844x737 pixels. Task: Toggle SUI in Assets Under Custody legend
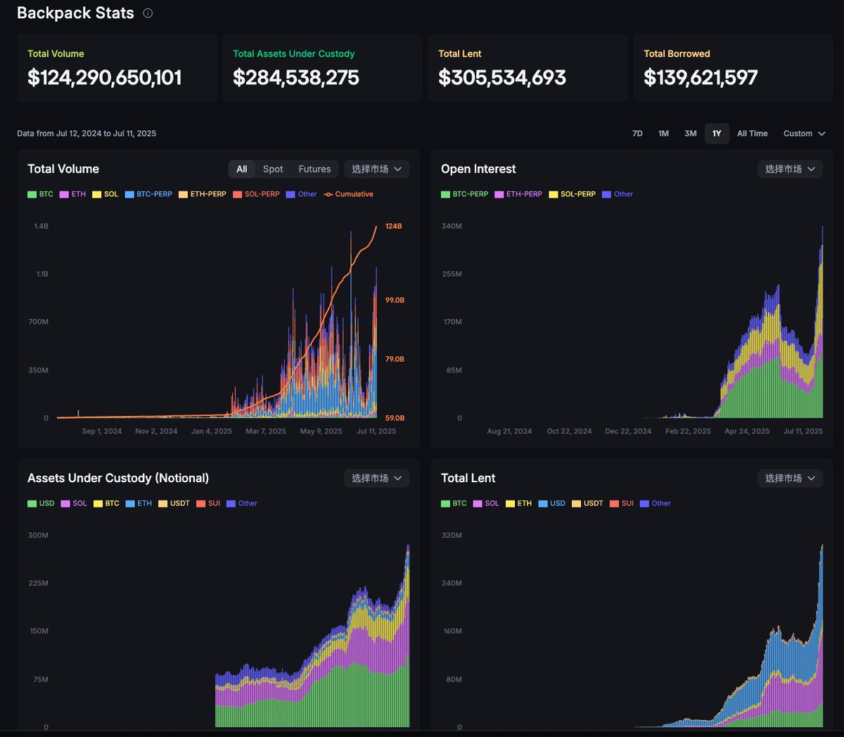(208, 503)
